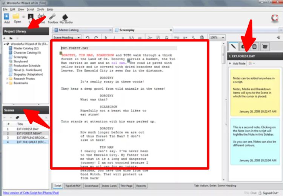Click the lock icon in format toolbar
The height and width of the screenshot is (196, 283).
click(202, 38)
